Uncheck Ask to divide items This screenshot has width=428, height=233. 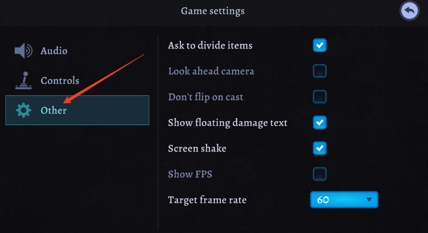click(x=320, y=45)
